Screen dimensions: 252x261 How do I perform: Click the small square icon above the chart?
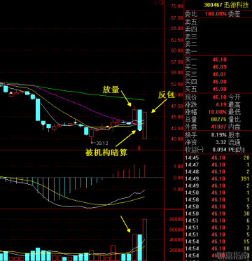[161, 3]
